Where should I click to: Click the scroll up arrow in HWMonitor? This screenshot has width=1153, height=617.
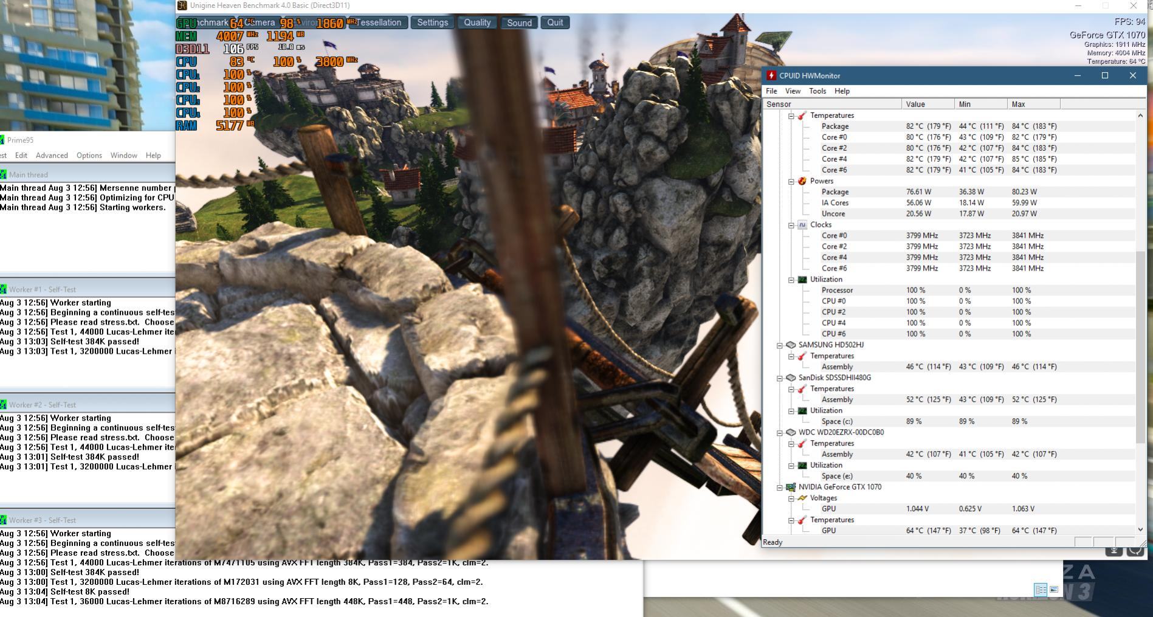(x=1140, y=115)
